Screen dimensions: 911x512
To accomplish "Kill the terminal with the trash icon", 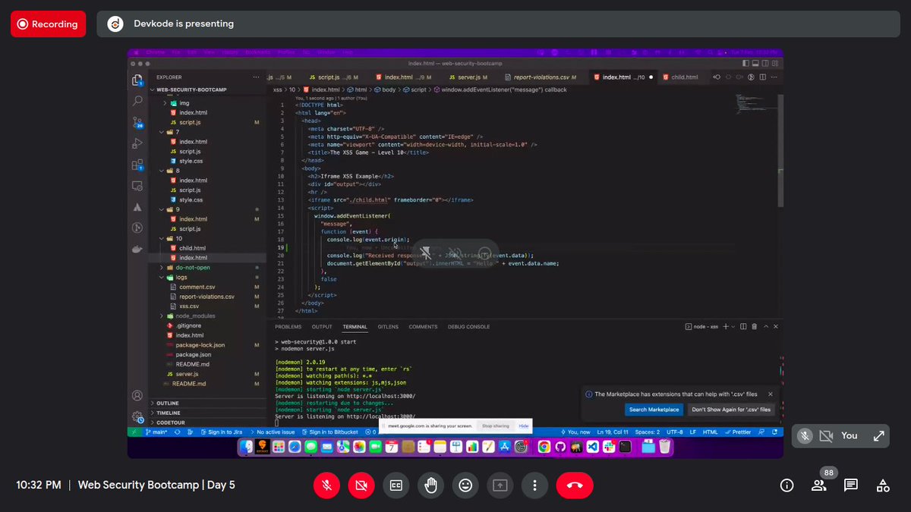I will [754, 326].
